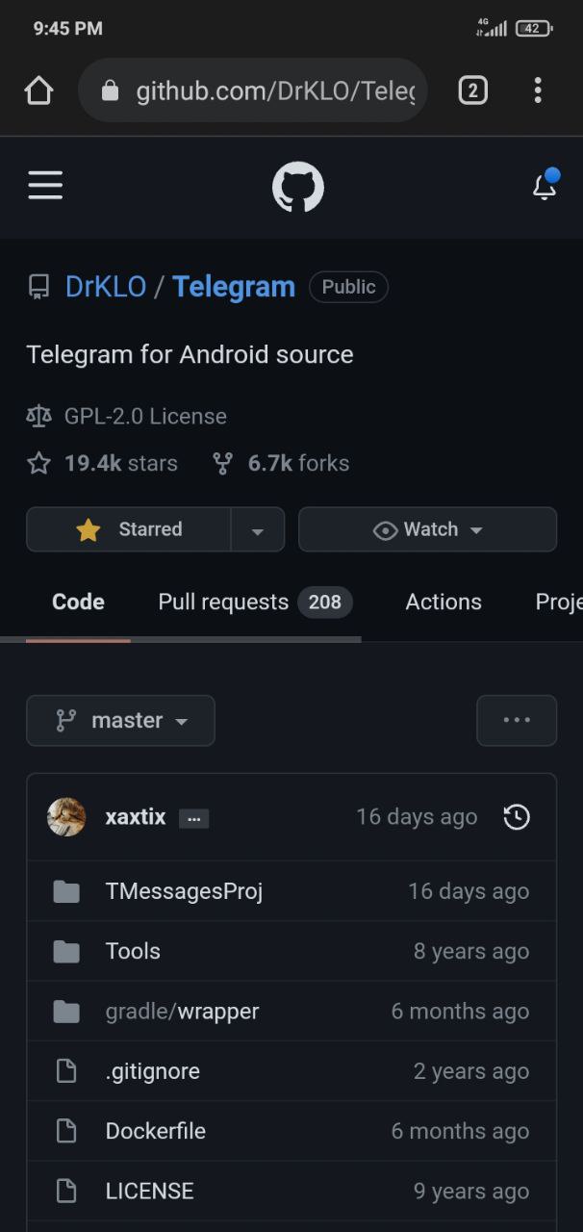
Task: Switch to the Actions tab
Action: click(444, 603)
